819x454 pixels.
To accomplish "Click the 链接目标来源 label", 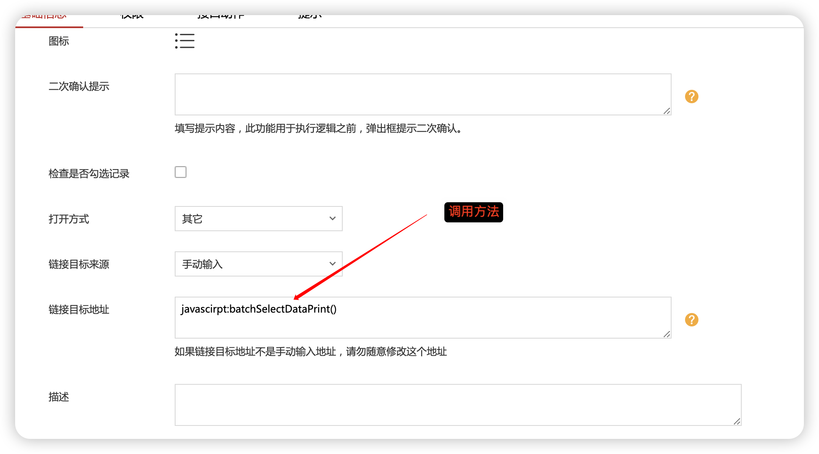I will pyautogui.click(x=79, y=264).
